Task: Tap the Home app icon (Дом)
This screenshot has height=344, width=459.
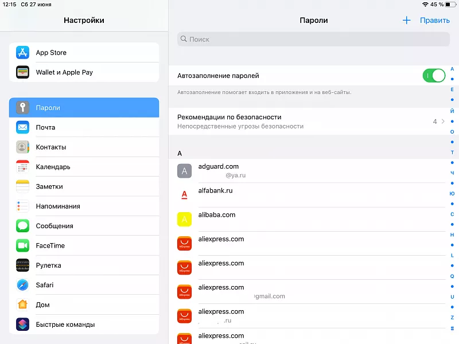Action: [x=23, y=304]
